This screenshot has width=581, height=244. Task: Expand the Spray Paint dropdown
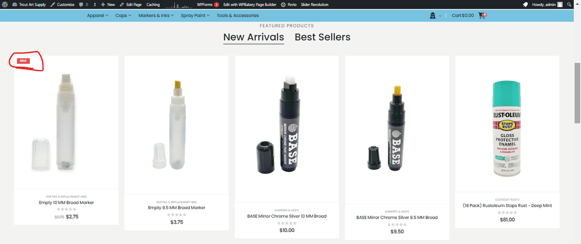195,15
